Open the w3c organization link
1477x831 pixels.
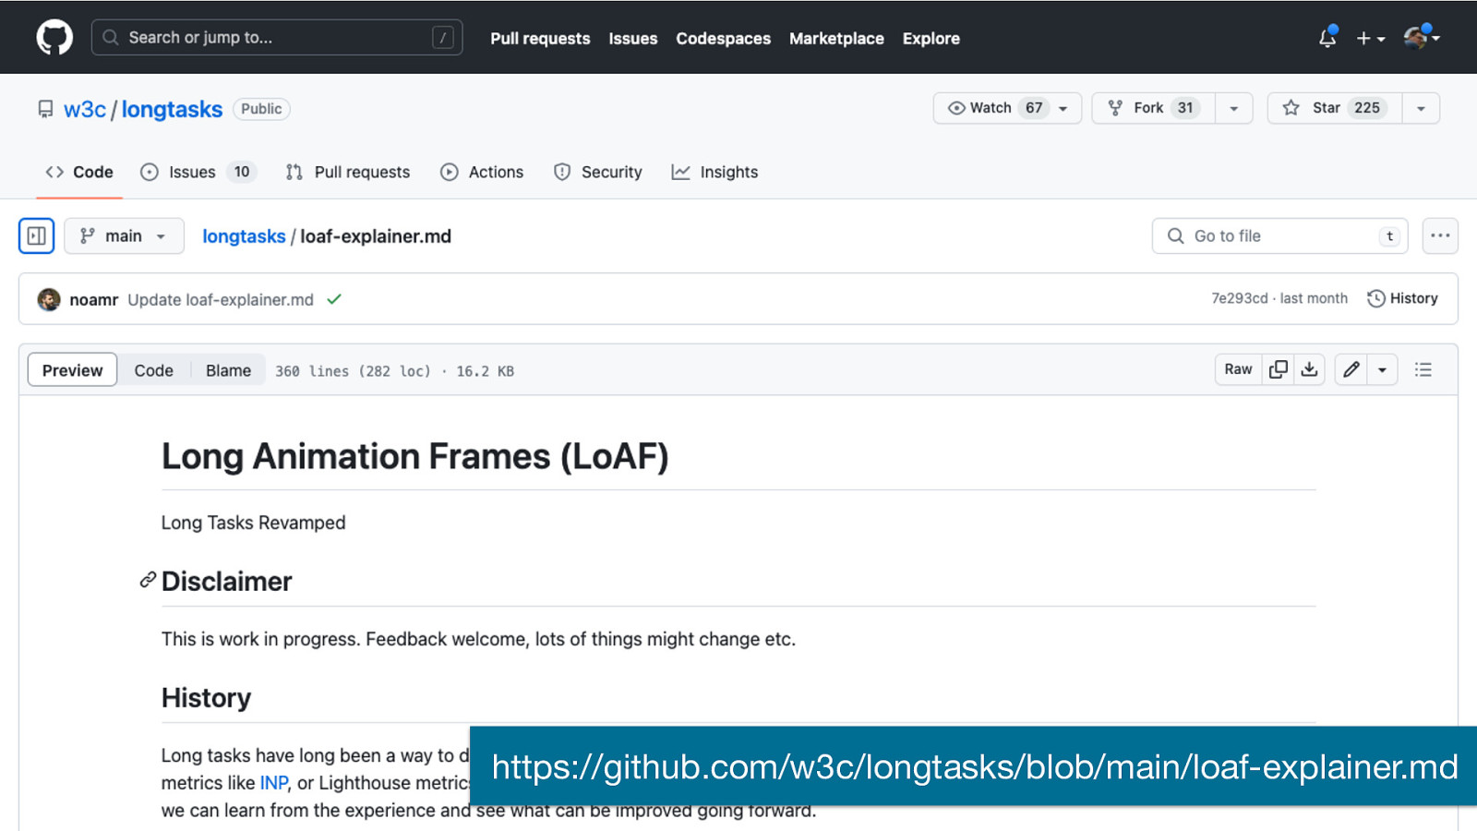(85, 109)
